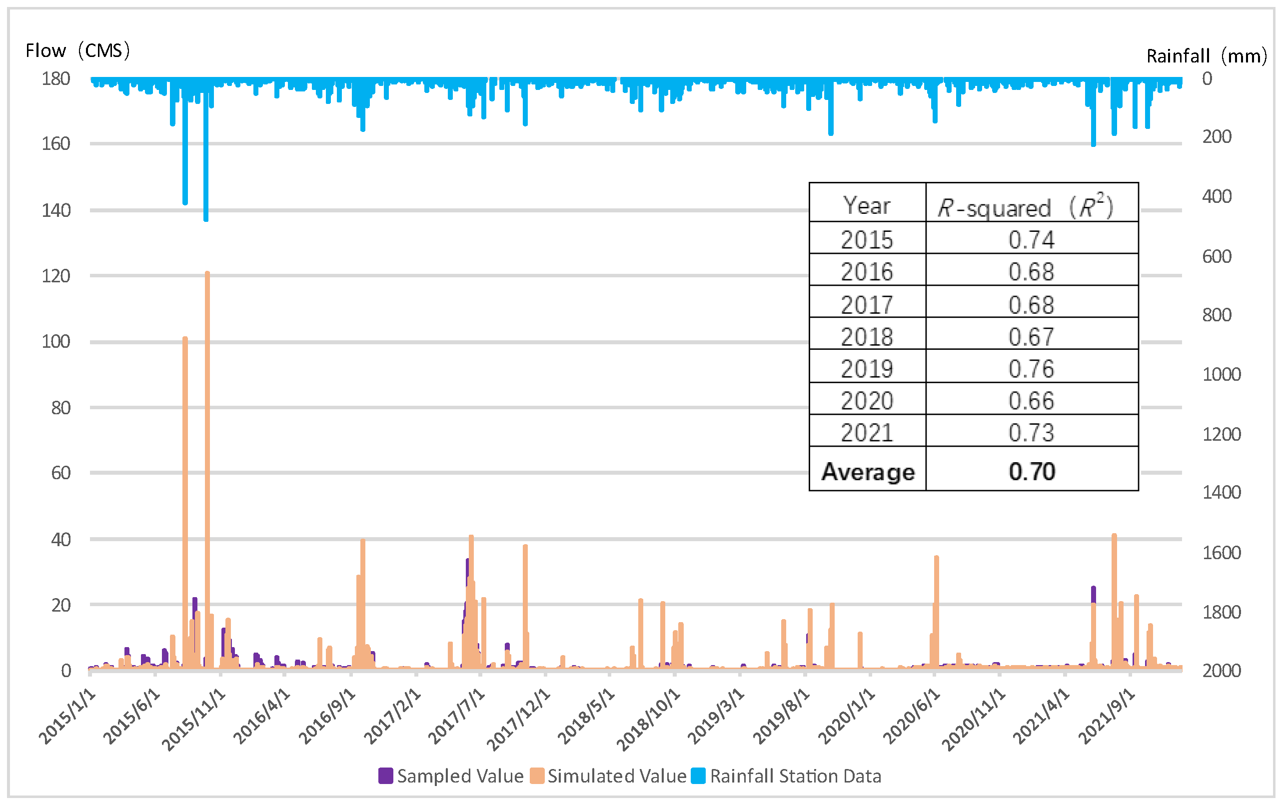This screenshot has height=809, width=1287.
Task: Click the purple Sampled Value legend swatch
Action: click(x=385, y=776)
